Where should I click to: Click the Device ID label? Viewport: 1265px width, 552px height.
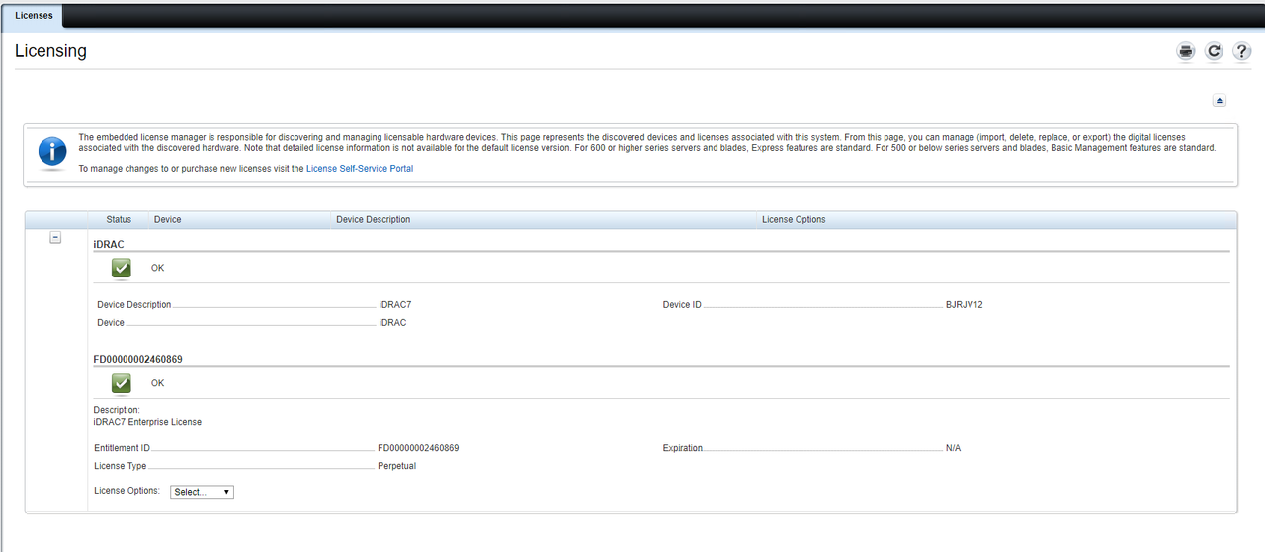coord(682,305)
